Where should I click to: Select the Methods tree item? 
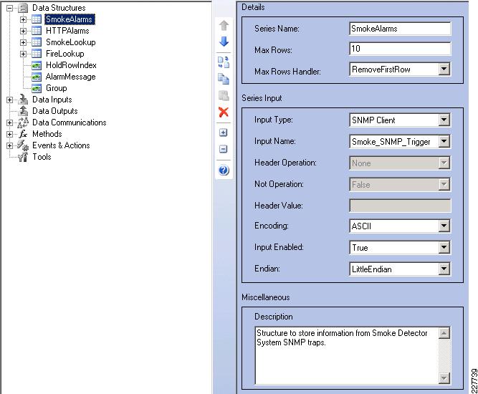coord(47,134)
